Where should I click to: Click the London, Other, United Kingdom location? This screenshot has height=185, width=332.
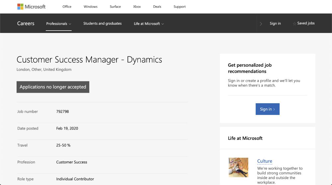click(x=44, y=69)
